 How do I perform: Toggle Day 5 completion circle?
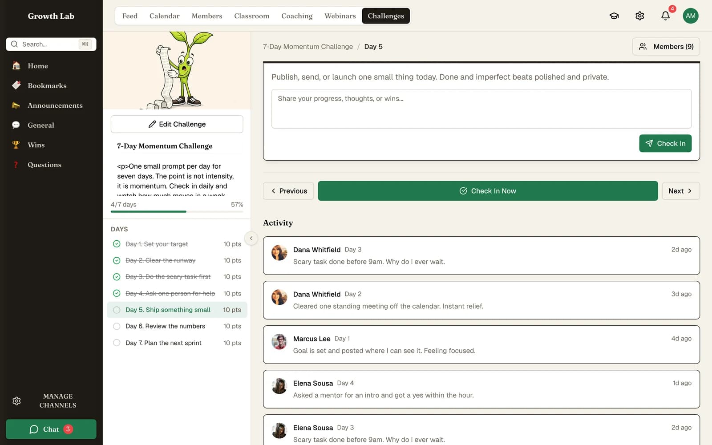point(117,310)
